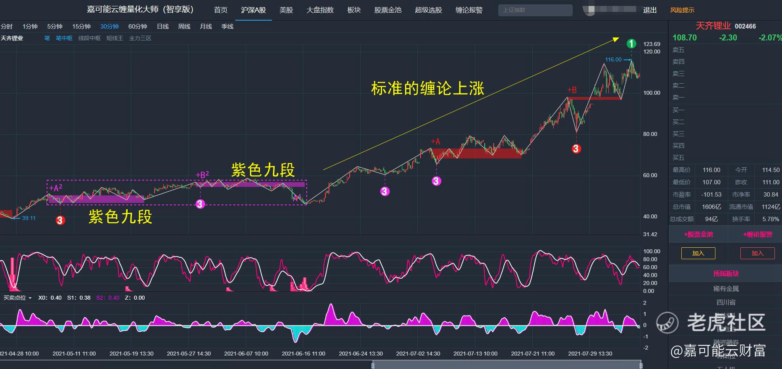
Task: Switch chart to 分时 view
Action: [x=7, y=27]
